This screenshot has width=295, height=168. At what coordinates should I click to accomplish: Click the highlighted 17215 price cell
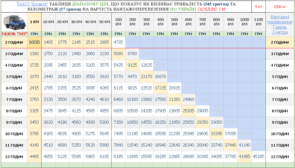[160, 88]
